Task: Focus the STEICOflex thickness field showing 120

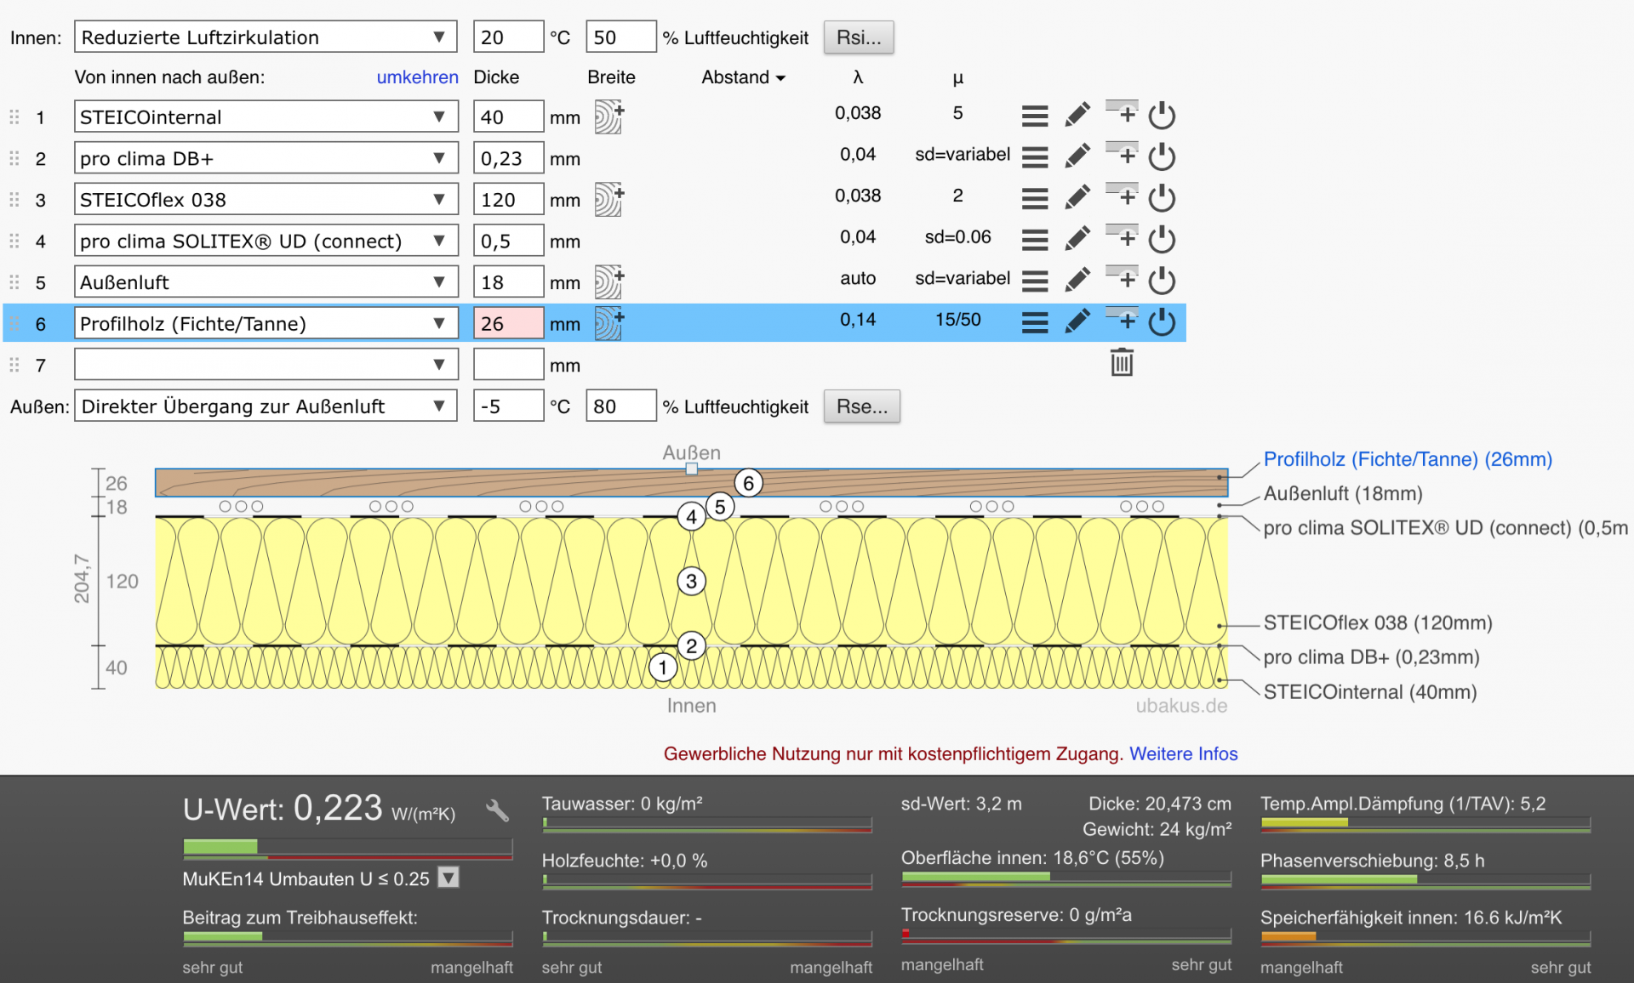Action: coord(508,200)
